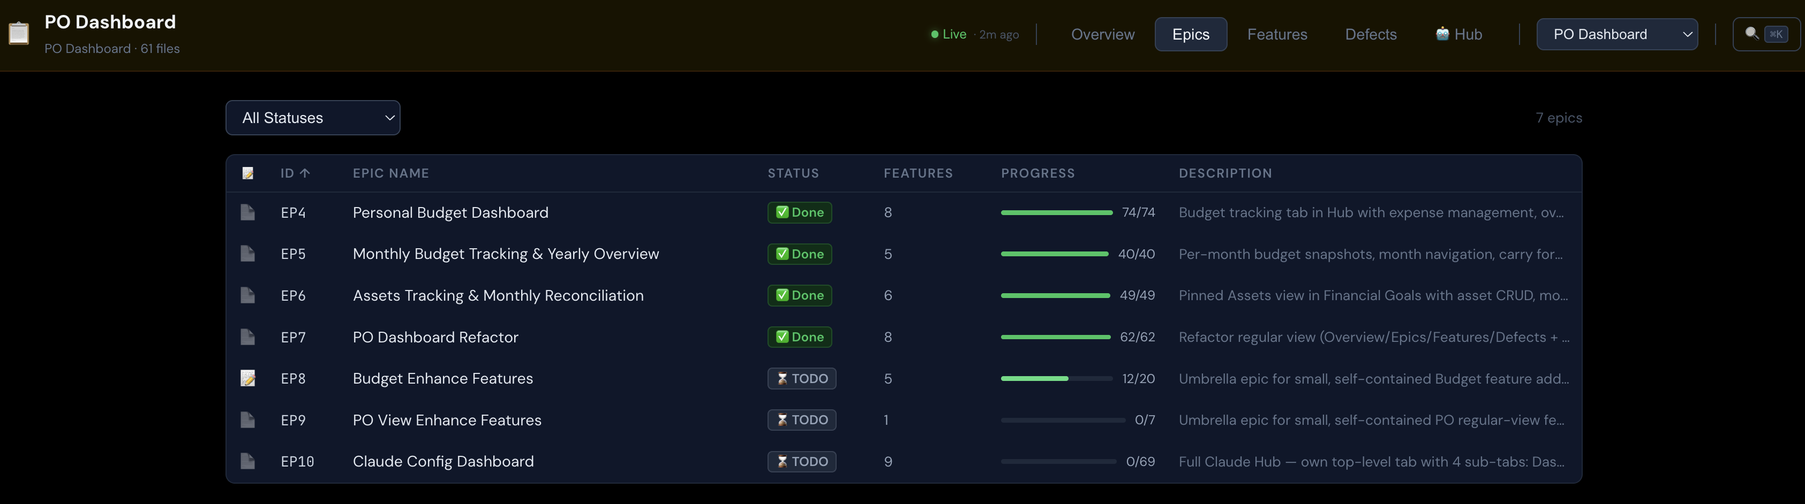Click the Description column header
Screen dimensions: 1805x504
pos(1225,173)
